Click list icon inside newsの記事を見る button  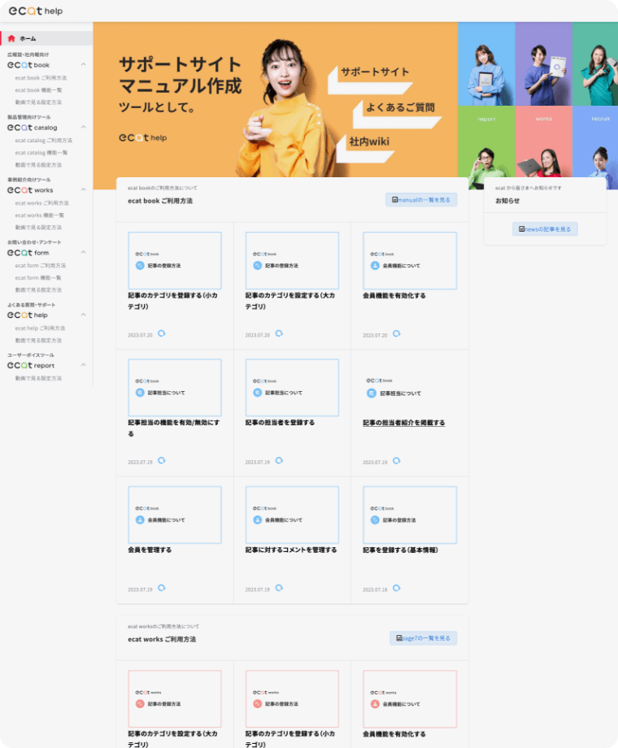[521, 229]
